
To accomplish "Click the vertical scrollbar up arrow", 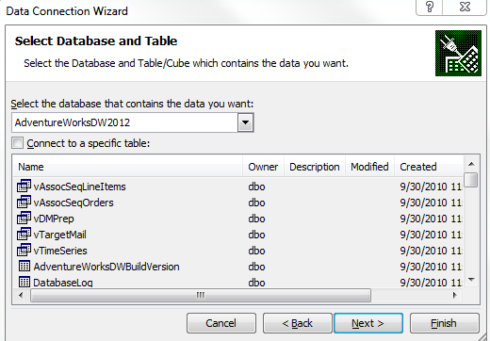I will (x=471, y=164).
